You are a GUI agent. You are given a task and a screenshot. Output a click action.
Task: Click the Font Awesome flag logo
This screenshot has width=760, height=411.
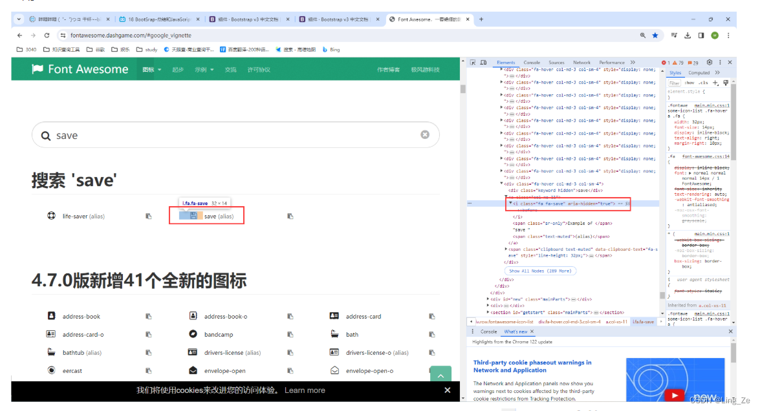click(x=38, y=69)
